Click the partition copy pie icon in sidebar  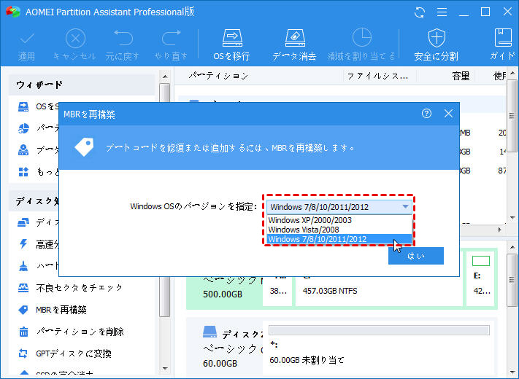coord(23,128)
